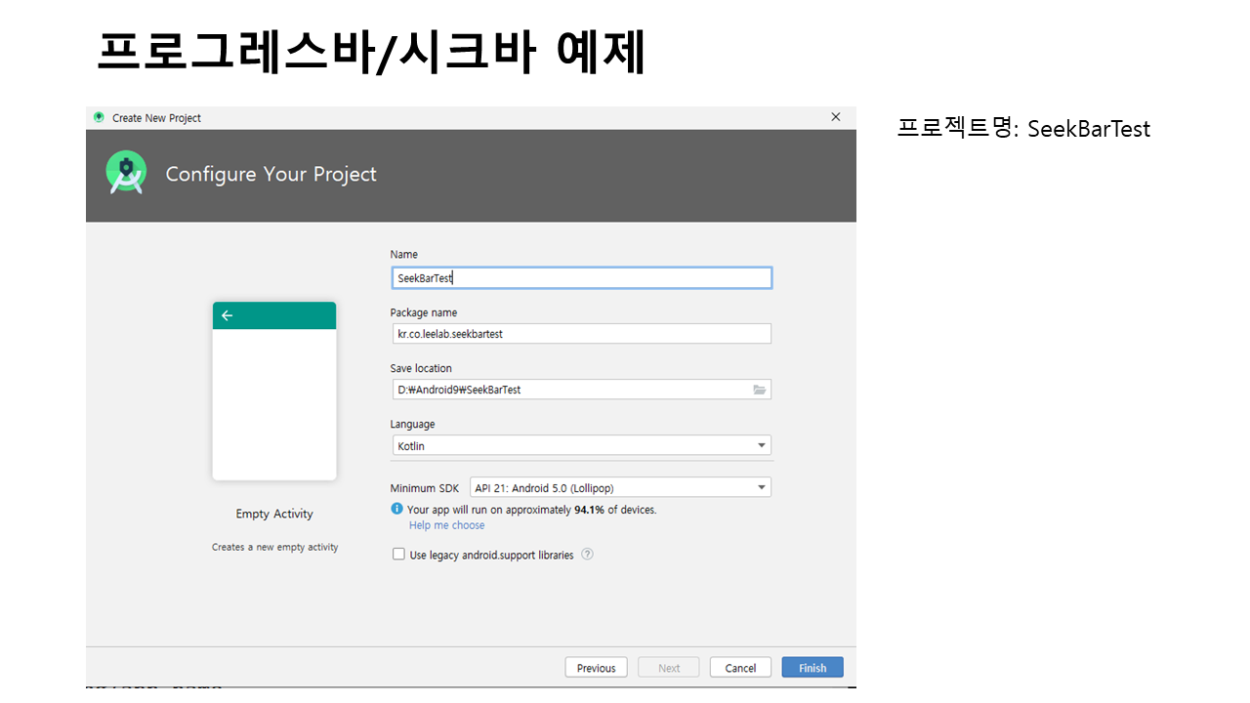Close the Create New Project dialog
This screenshot has height=703, width=1250.
(x=835, y=117)
